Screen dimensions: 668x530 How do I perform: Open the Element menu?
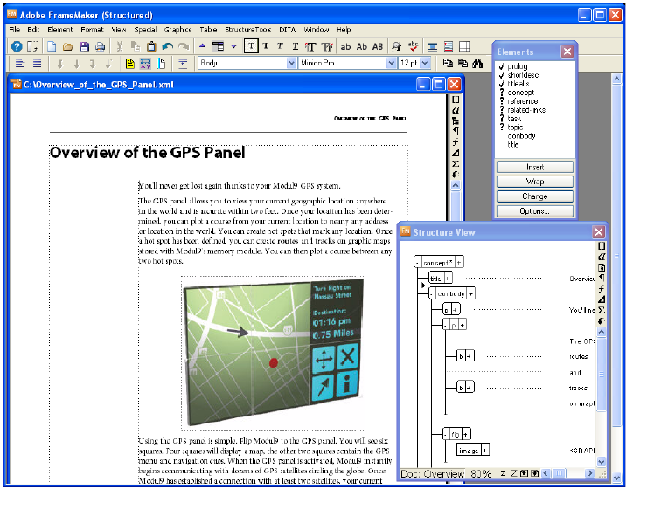coord(59,30)
